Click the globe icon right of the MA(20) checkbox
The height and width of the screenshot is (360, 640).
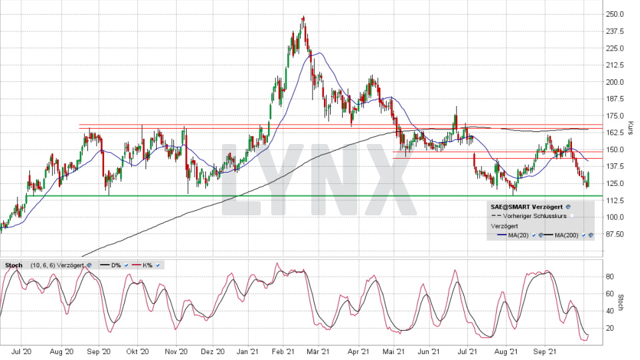[x=541, y=235]
